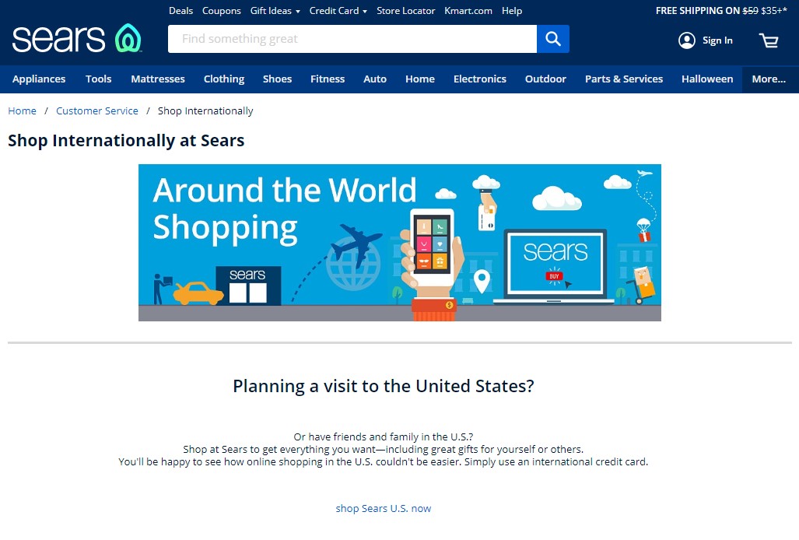Screen dimensions: 799x540
Task: Click the Home breadcrumb link
Action: 22,111
